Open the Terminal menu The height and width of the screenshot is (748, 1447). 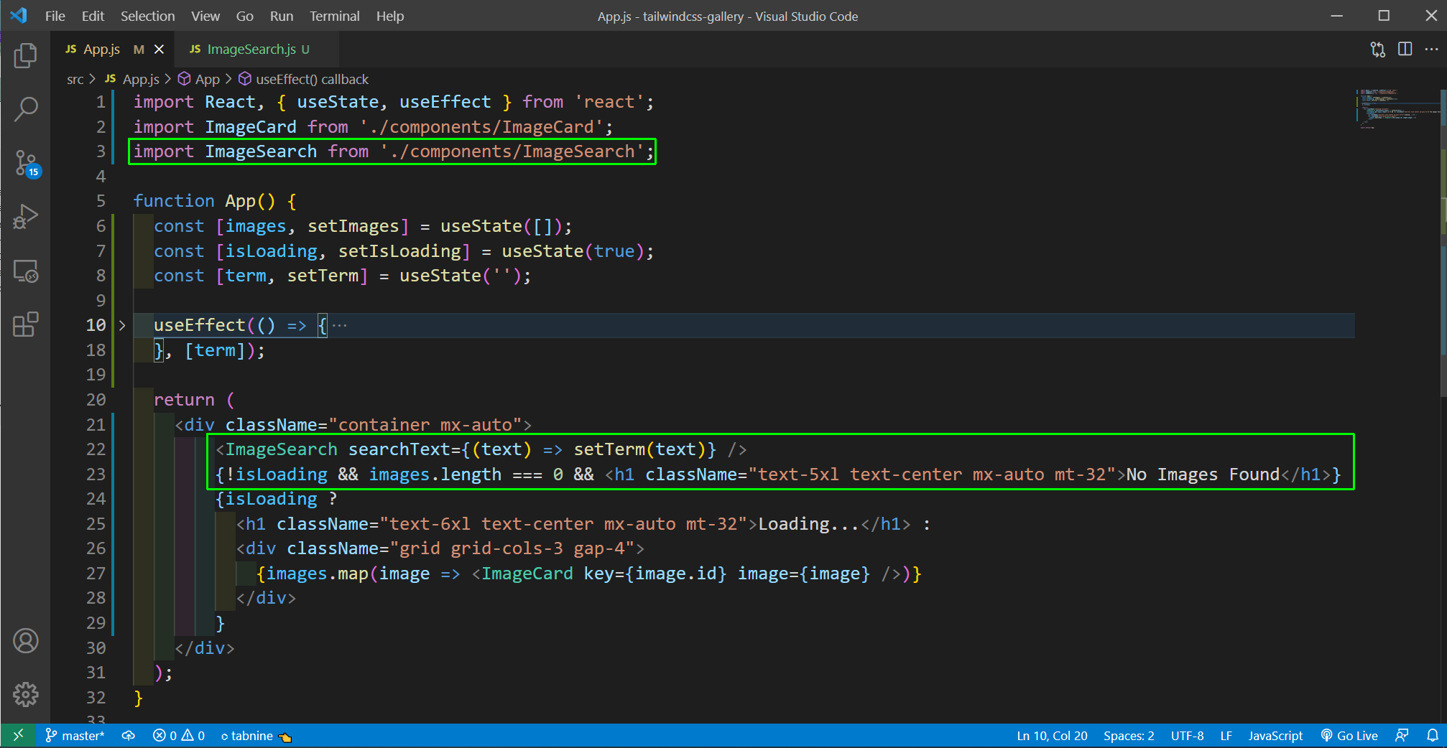334,16
